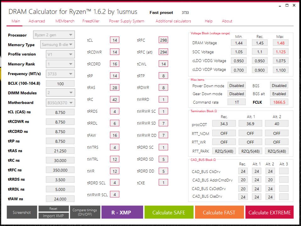Click Calculate SAFE

(169, 212)
